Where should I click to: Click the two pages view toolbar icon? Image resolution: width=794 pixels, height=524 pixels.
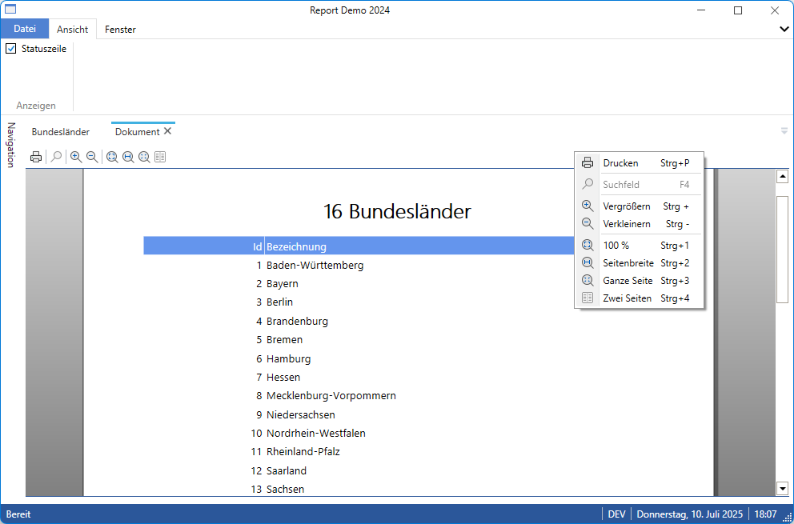coord(160,158)
